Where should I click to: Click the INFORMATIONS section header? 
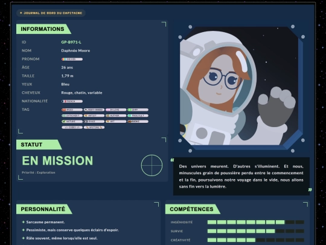click(43, 29)
